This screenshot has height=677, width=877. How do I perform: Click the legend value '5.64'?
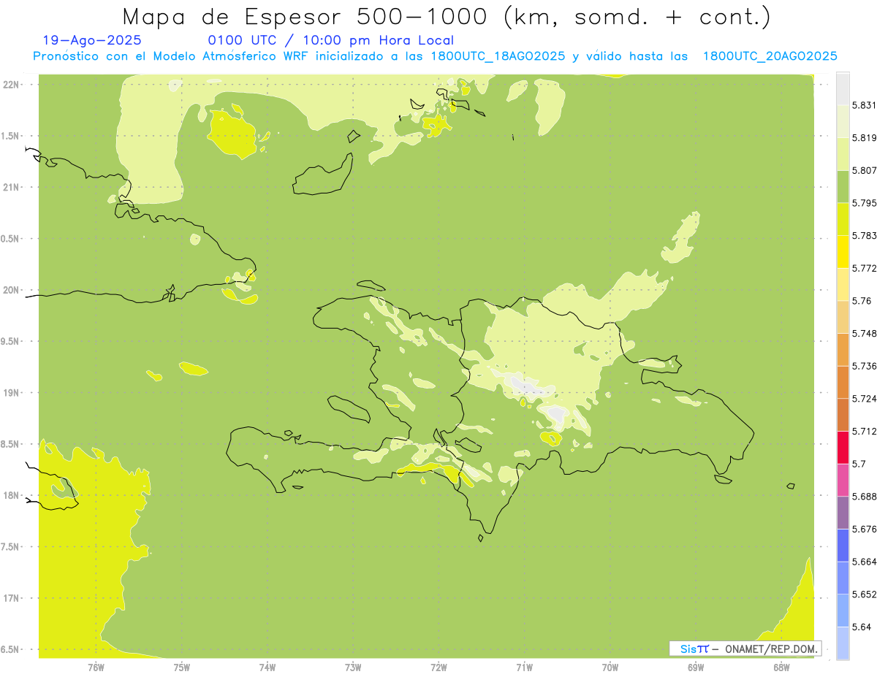tap(862, 627)
